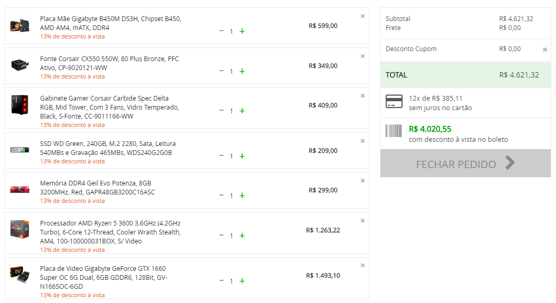This screenshot has width=556, height=303.
Task: Open the Gigabyte B450M motherboard thumbnail
Action: (x=20, y=26)
